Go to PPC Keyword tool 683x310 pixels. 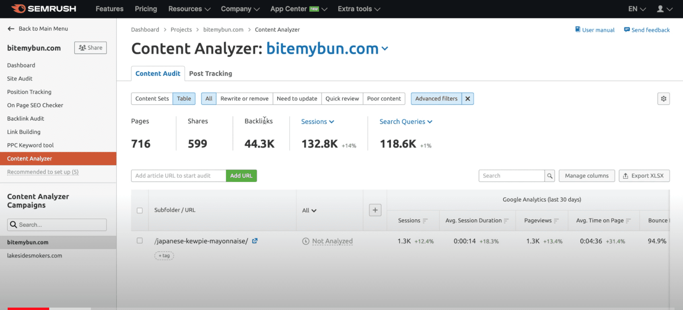click(x=30, y=145)
